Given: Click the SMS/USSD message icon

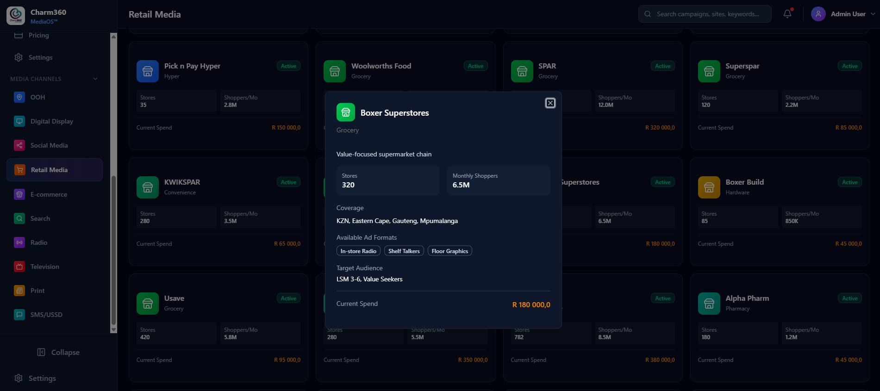Looking at the screenshot, I should 19,315.
